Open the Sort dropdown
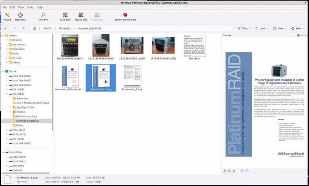 click(x=262, y=29)
